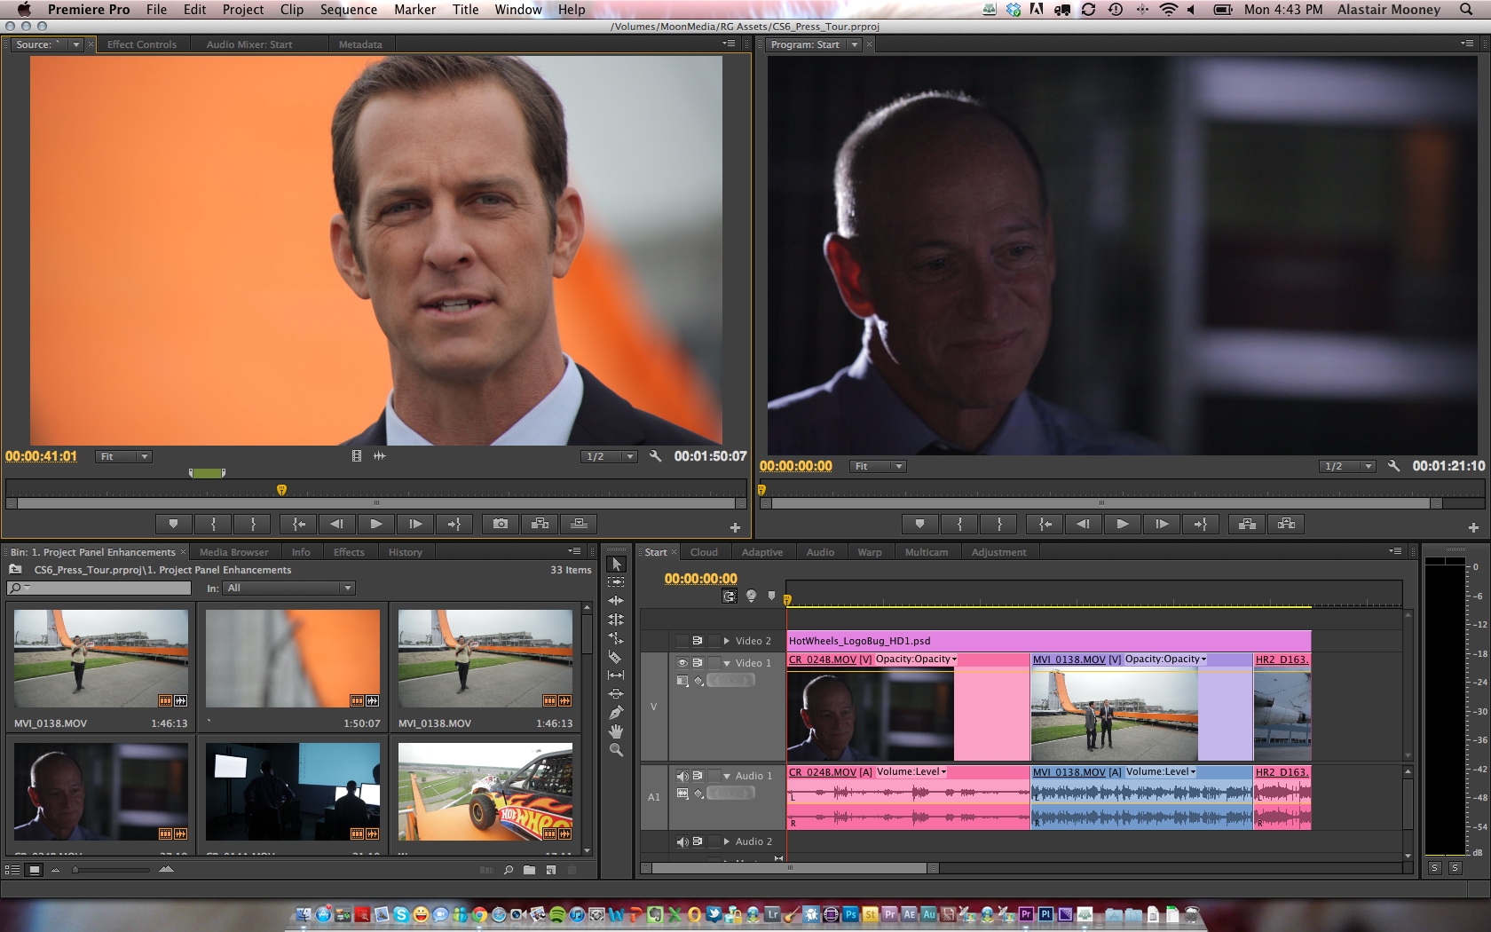Select the Pen tool in the tools panel
This screenshot has height=932, width=1491.
(x=615, y=713)
